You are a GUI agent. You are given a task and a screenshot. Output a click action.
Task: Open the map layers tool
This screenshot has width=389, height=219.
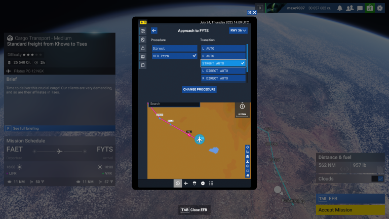tap(247, 157)
